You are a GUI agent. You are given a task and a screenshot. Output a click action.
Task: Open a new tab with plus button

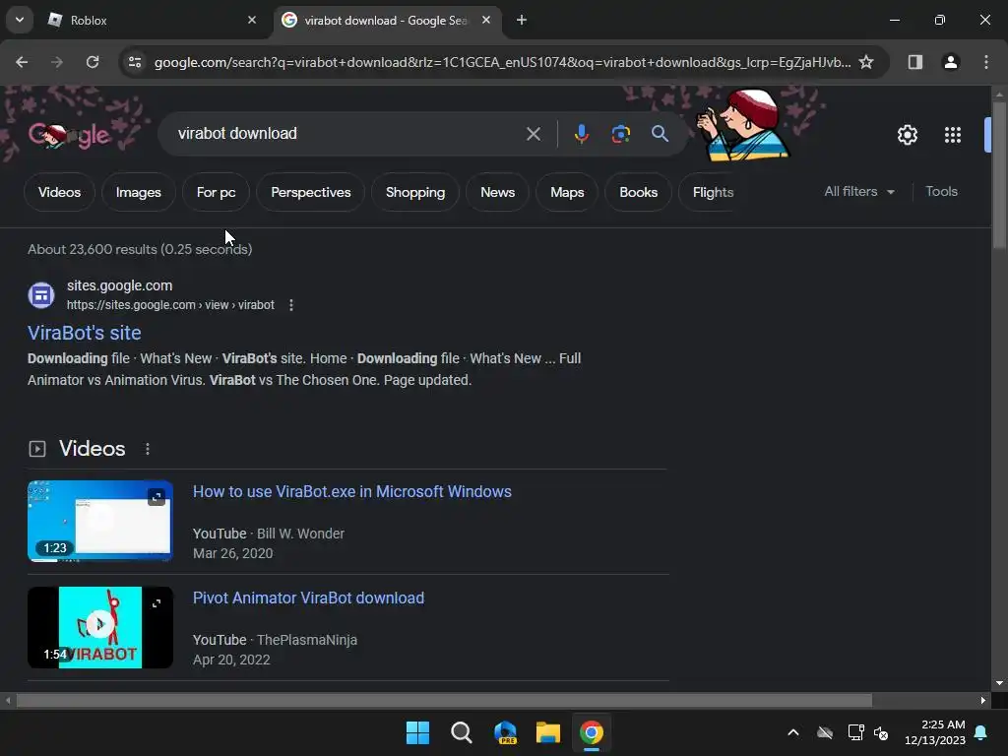coord(522,20)
